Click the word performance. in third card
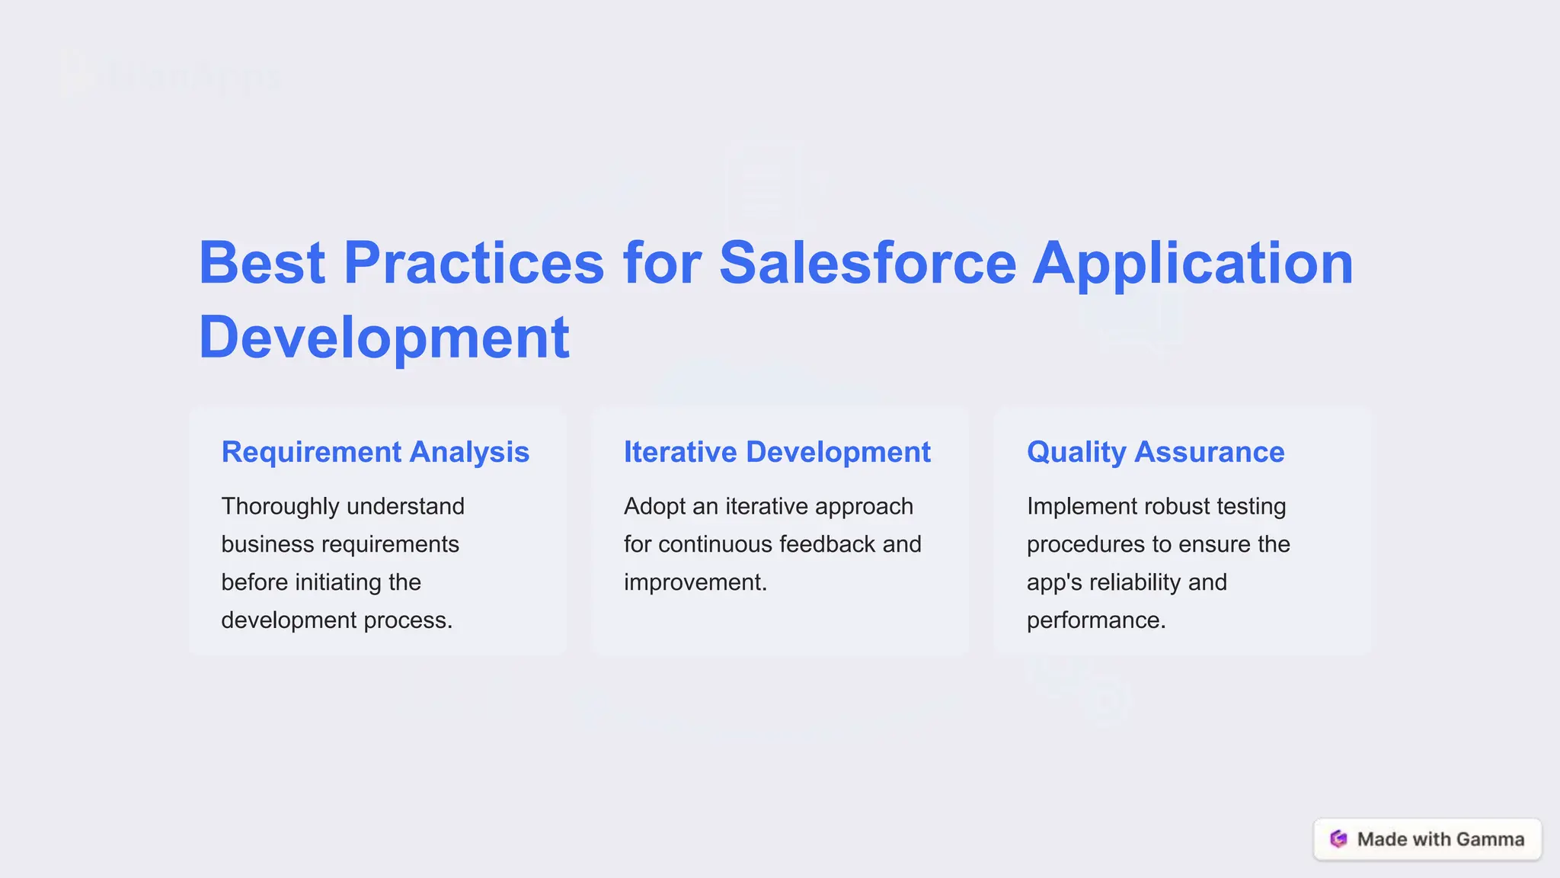The height and width of the screenshot is (878, 1560). pos(1095,620)
